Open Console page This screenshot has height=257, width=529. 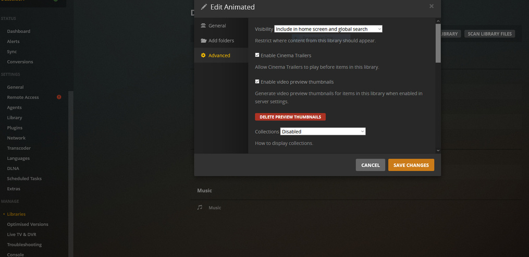[x=16, y=254]
